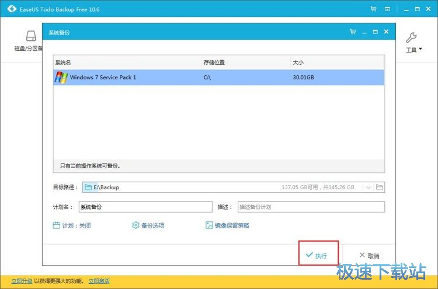Click the activate now link in bottom bar
This screenshot has width=438, height=289.
point(99,281)
